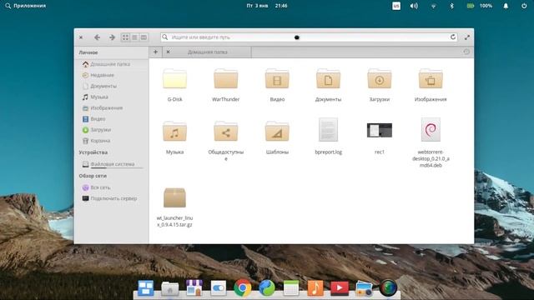Launch the blue globe browser in dock
This screenshot has width=534, height=300.
tap(267, 288)
